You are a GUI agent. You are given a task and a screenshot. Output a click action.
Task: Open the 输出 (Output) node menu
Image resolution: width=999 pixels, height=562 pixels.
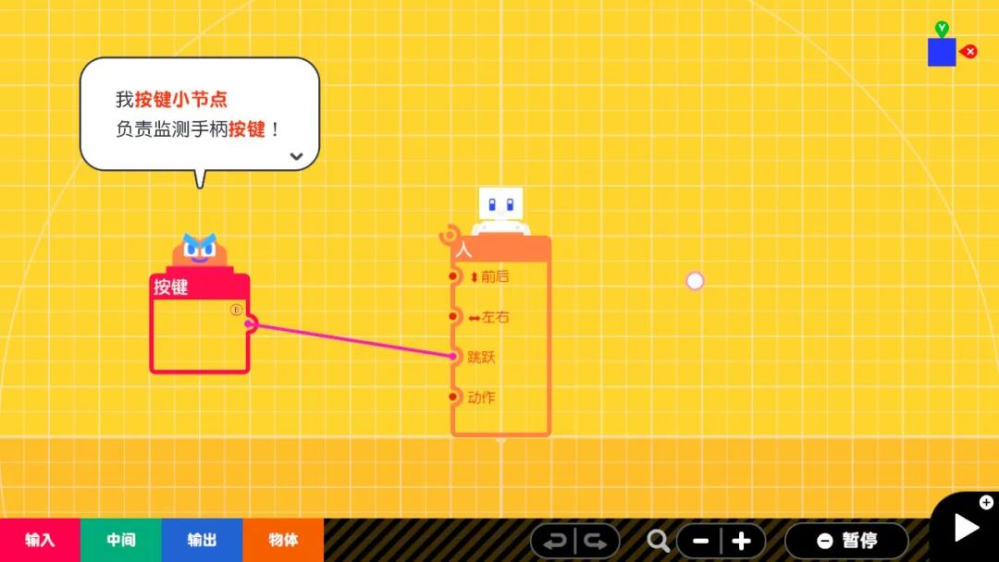pyautogui.click(x=202, y=541)
